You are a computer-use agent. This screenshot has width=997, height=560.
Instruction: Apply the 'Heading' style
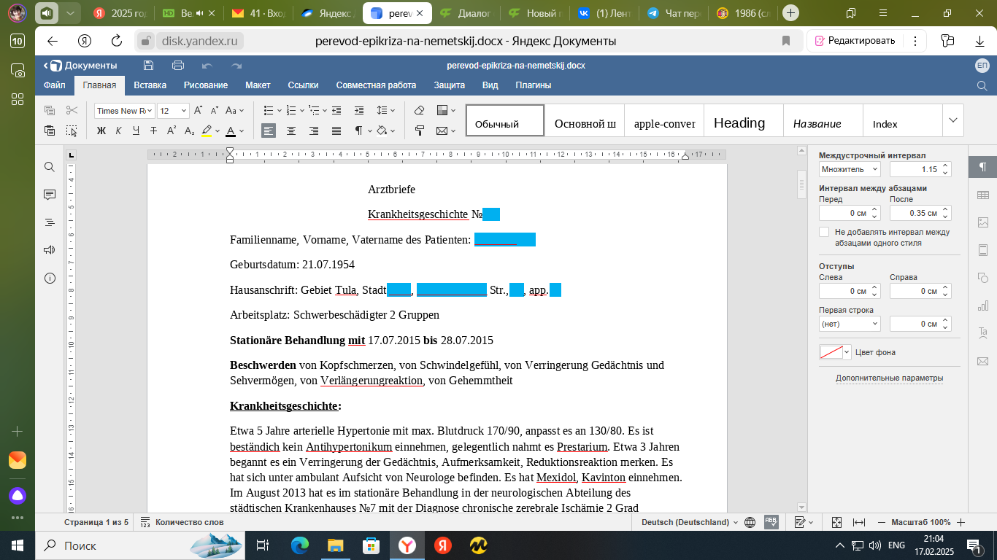click(743, 120)
